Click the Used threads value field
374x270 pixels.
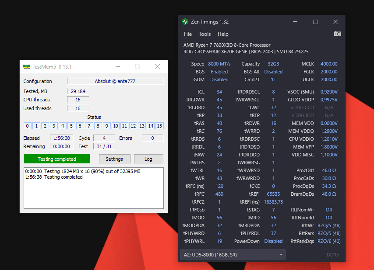(x=78, y=108)
